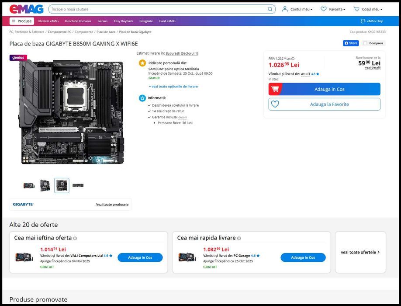This screenshot has width=401, height=306.
Task: Click VALI Computers Ltd seller name
Action: pyautogui.click(x=86, y=256)
